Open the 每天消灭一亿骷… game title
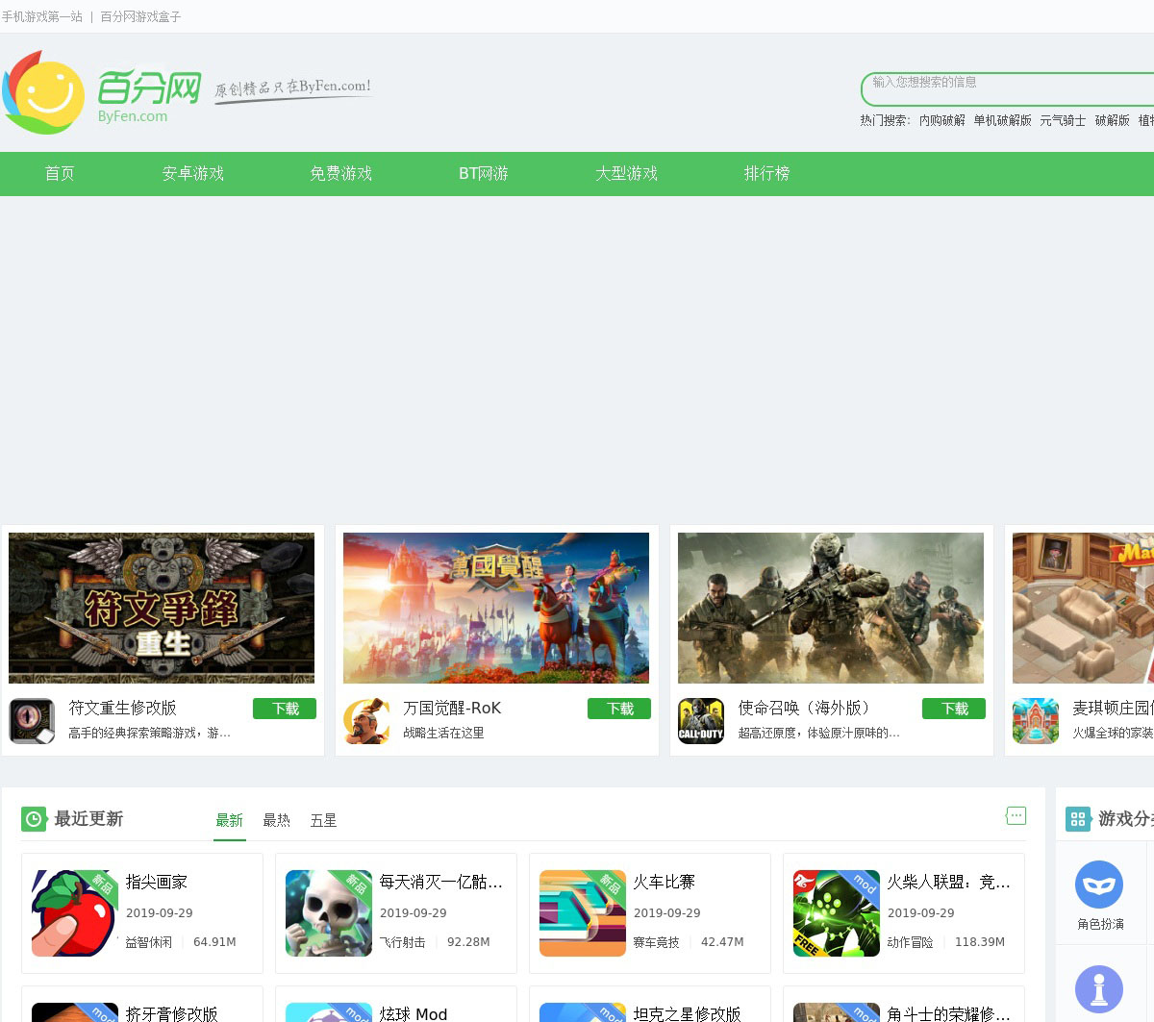This screenshot has width=1154, height=1022. click(440, 882)
